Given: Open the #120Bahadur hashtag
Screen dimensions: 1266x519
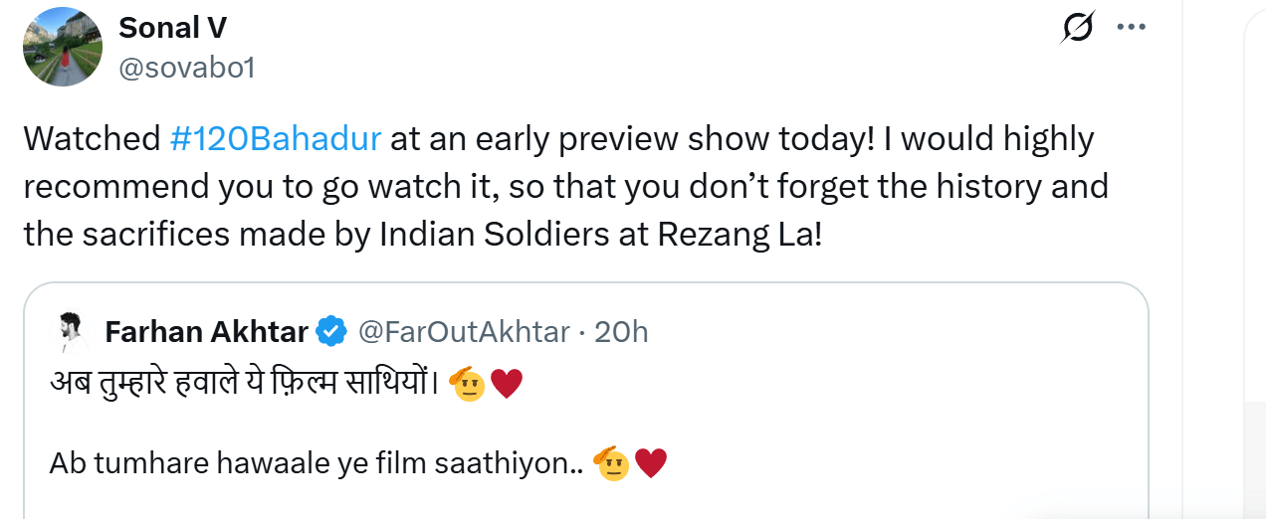Looking at the screenshot, I should (276, 139).
